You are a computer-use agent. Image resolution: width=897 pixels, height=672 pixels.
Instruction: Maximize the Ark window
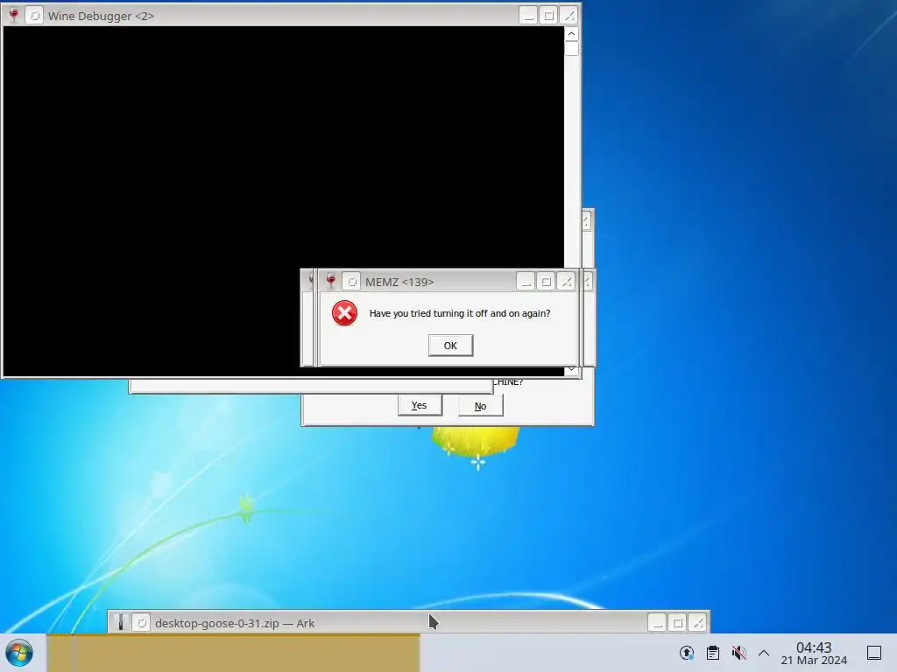678,622
